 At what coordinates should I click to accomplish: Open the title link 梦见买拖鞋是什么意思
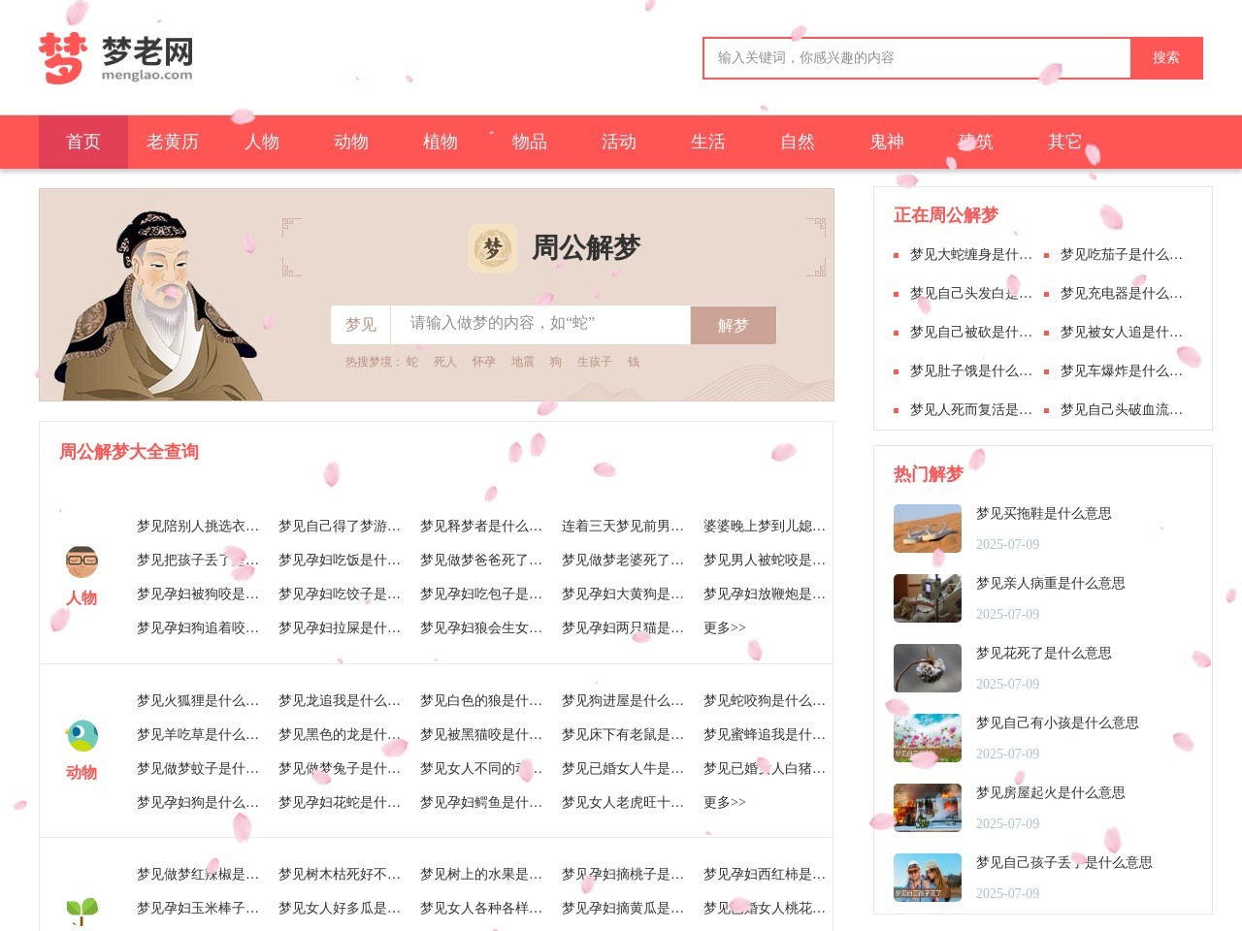1044,514
